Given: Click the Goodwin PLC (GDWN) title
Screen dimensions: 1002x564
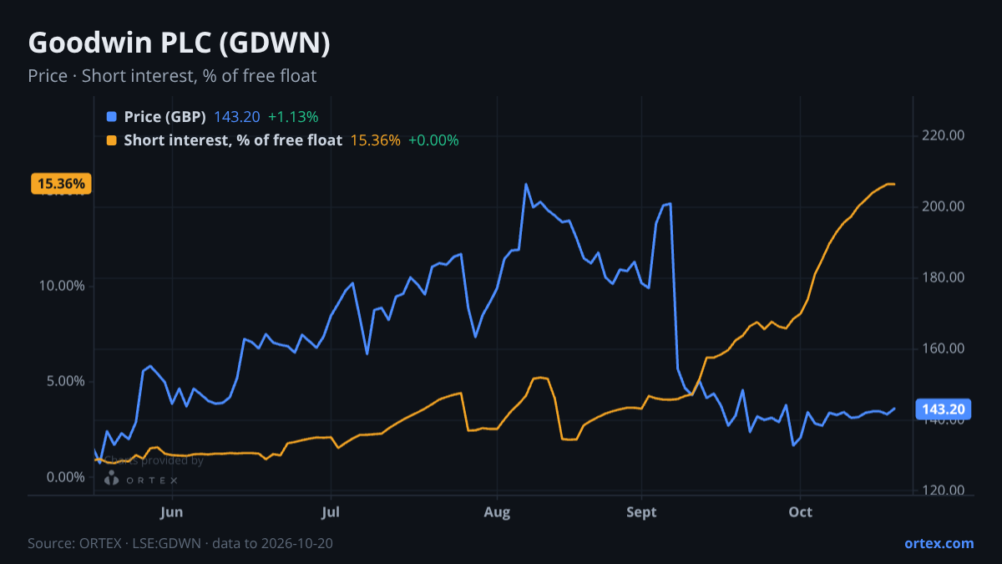Looking at the screenshot, I should (180, 43).
